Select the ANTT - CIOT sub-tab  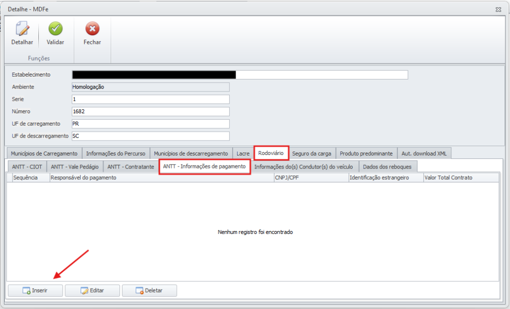pyautogui.click(x=27, y=166)
